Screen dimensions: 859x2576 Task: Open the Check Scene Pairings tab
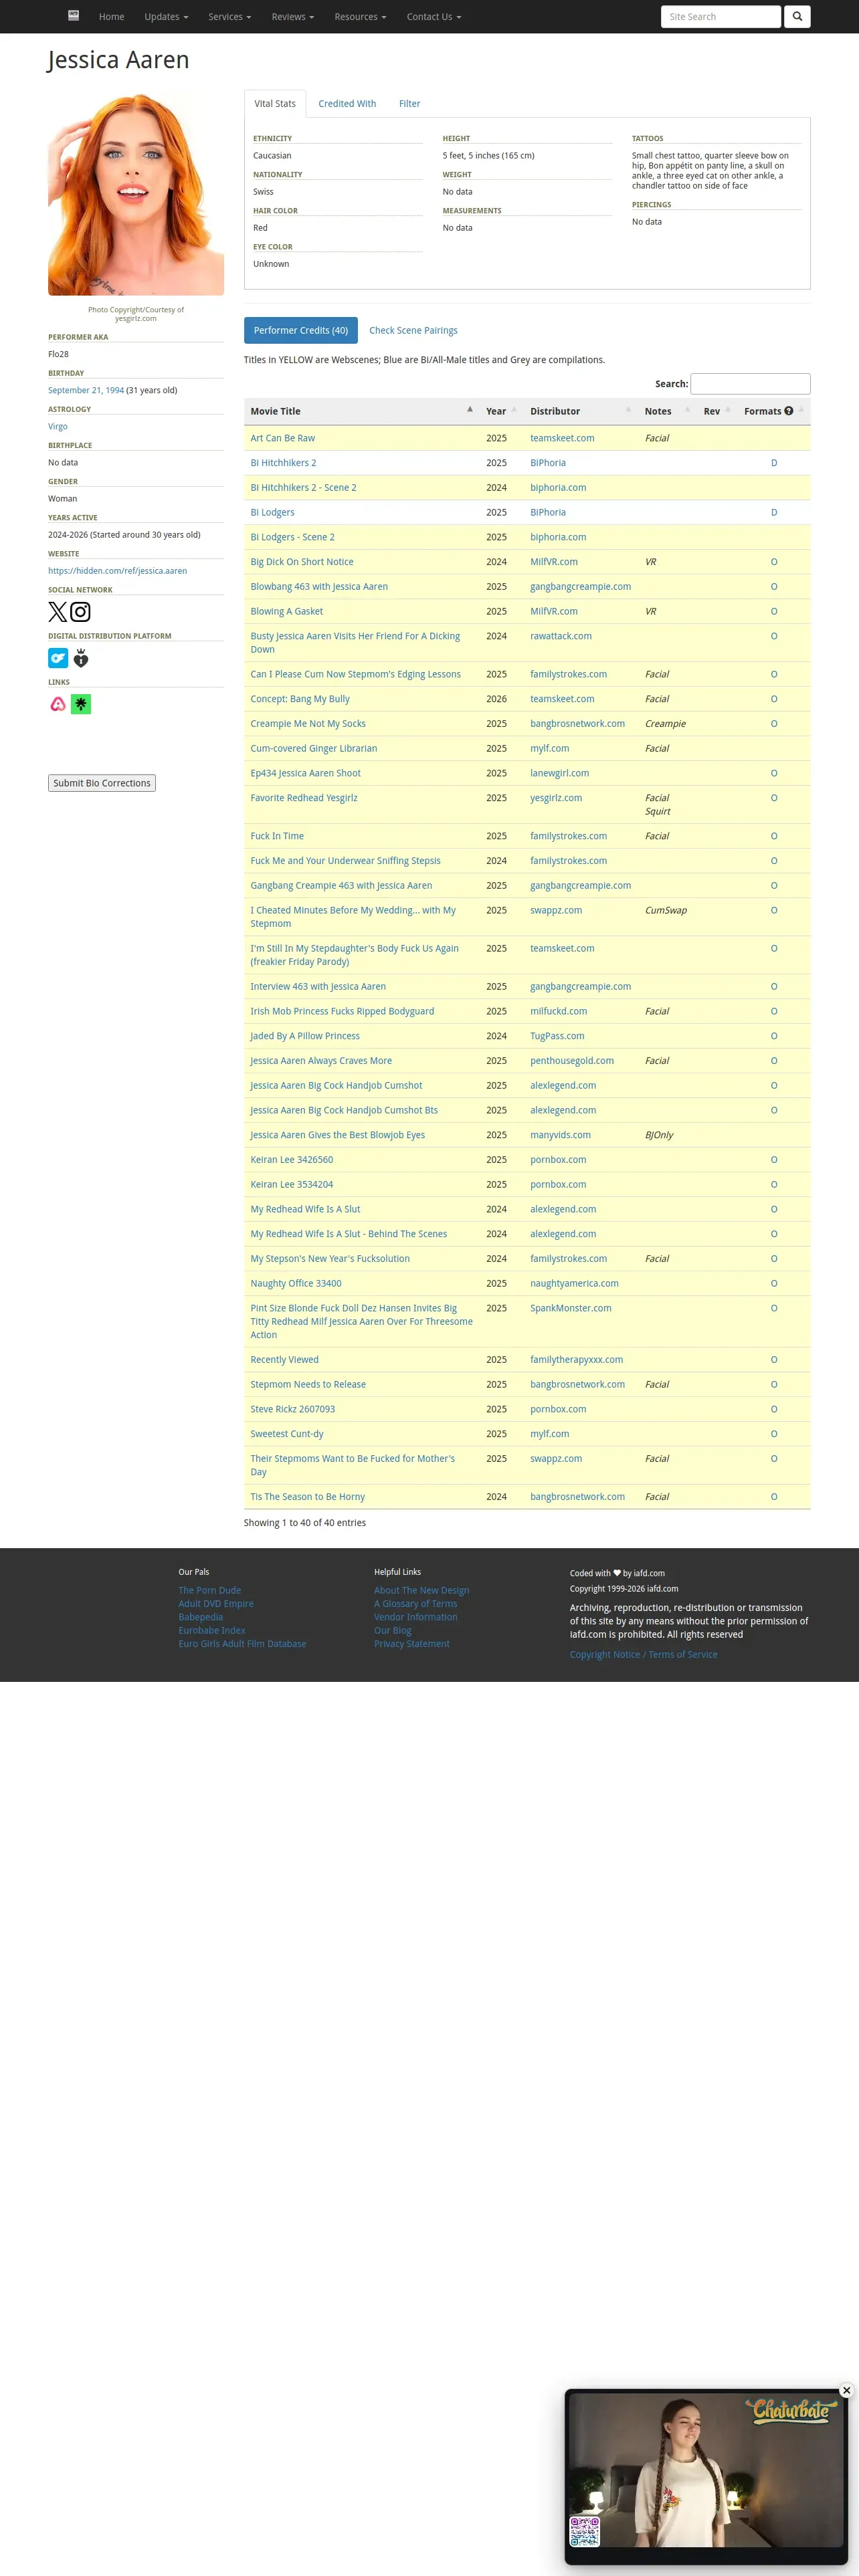pyautogui.click(x=413, y=331)
